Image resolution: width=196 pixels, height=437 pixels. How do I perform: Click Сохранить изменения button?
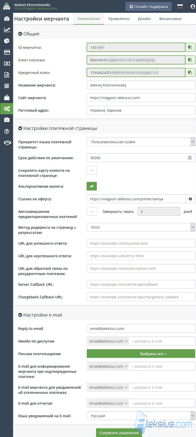coord(119,433)
